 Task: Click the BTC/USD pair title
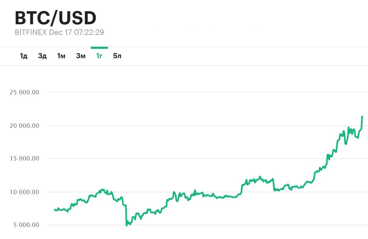56,18
